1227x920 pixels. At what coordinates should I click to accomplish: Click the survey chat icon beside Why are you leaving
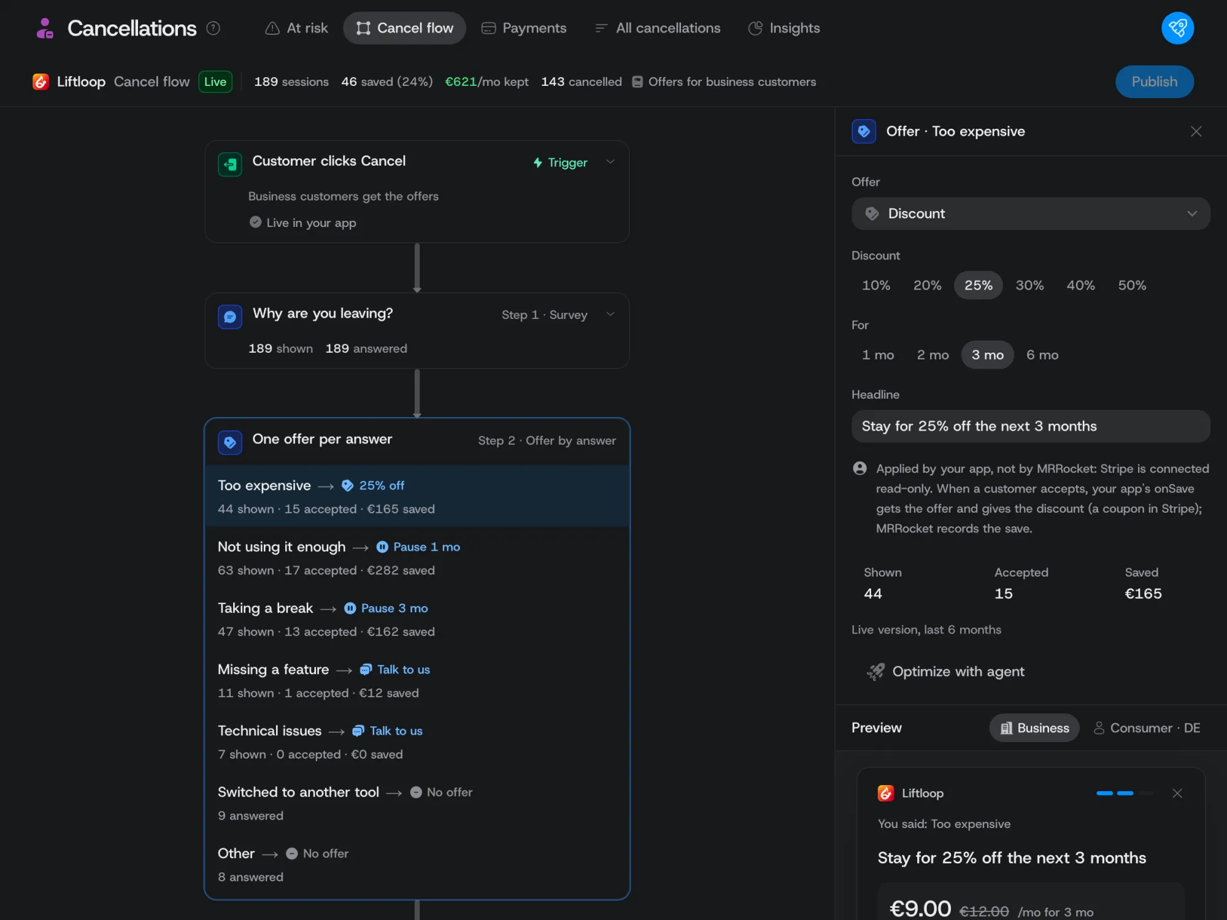[230, 316]
